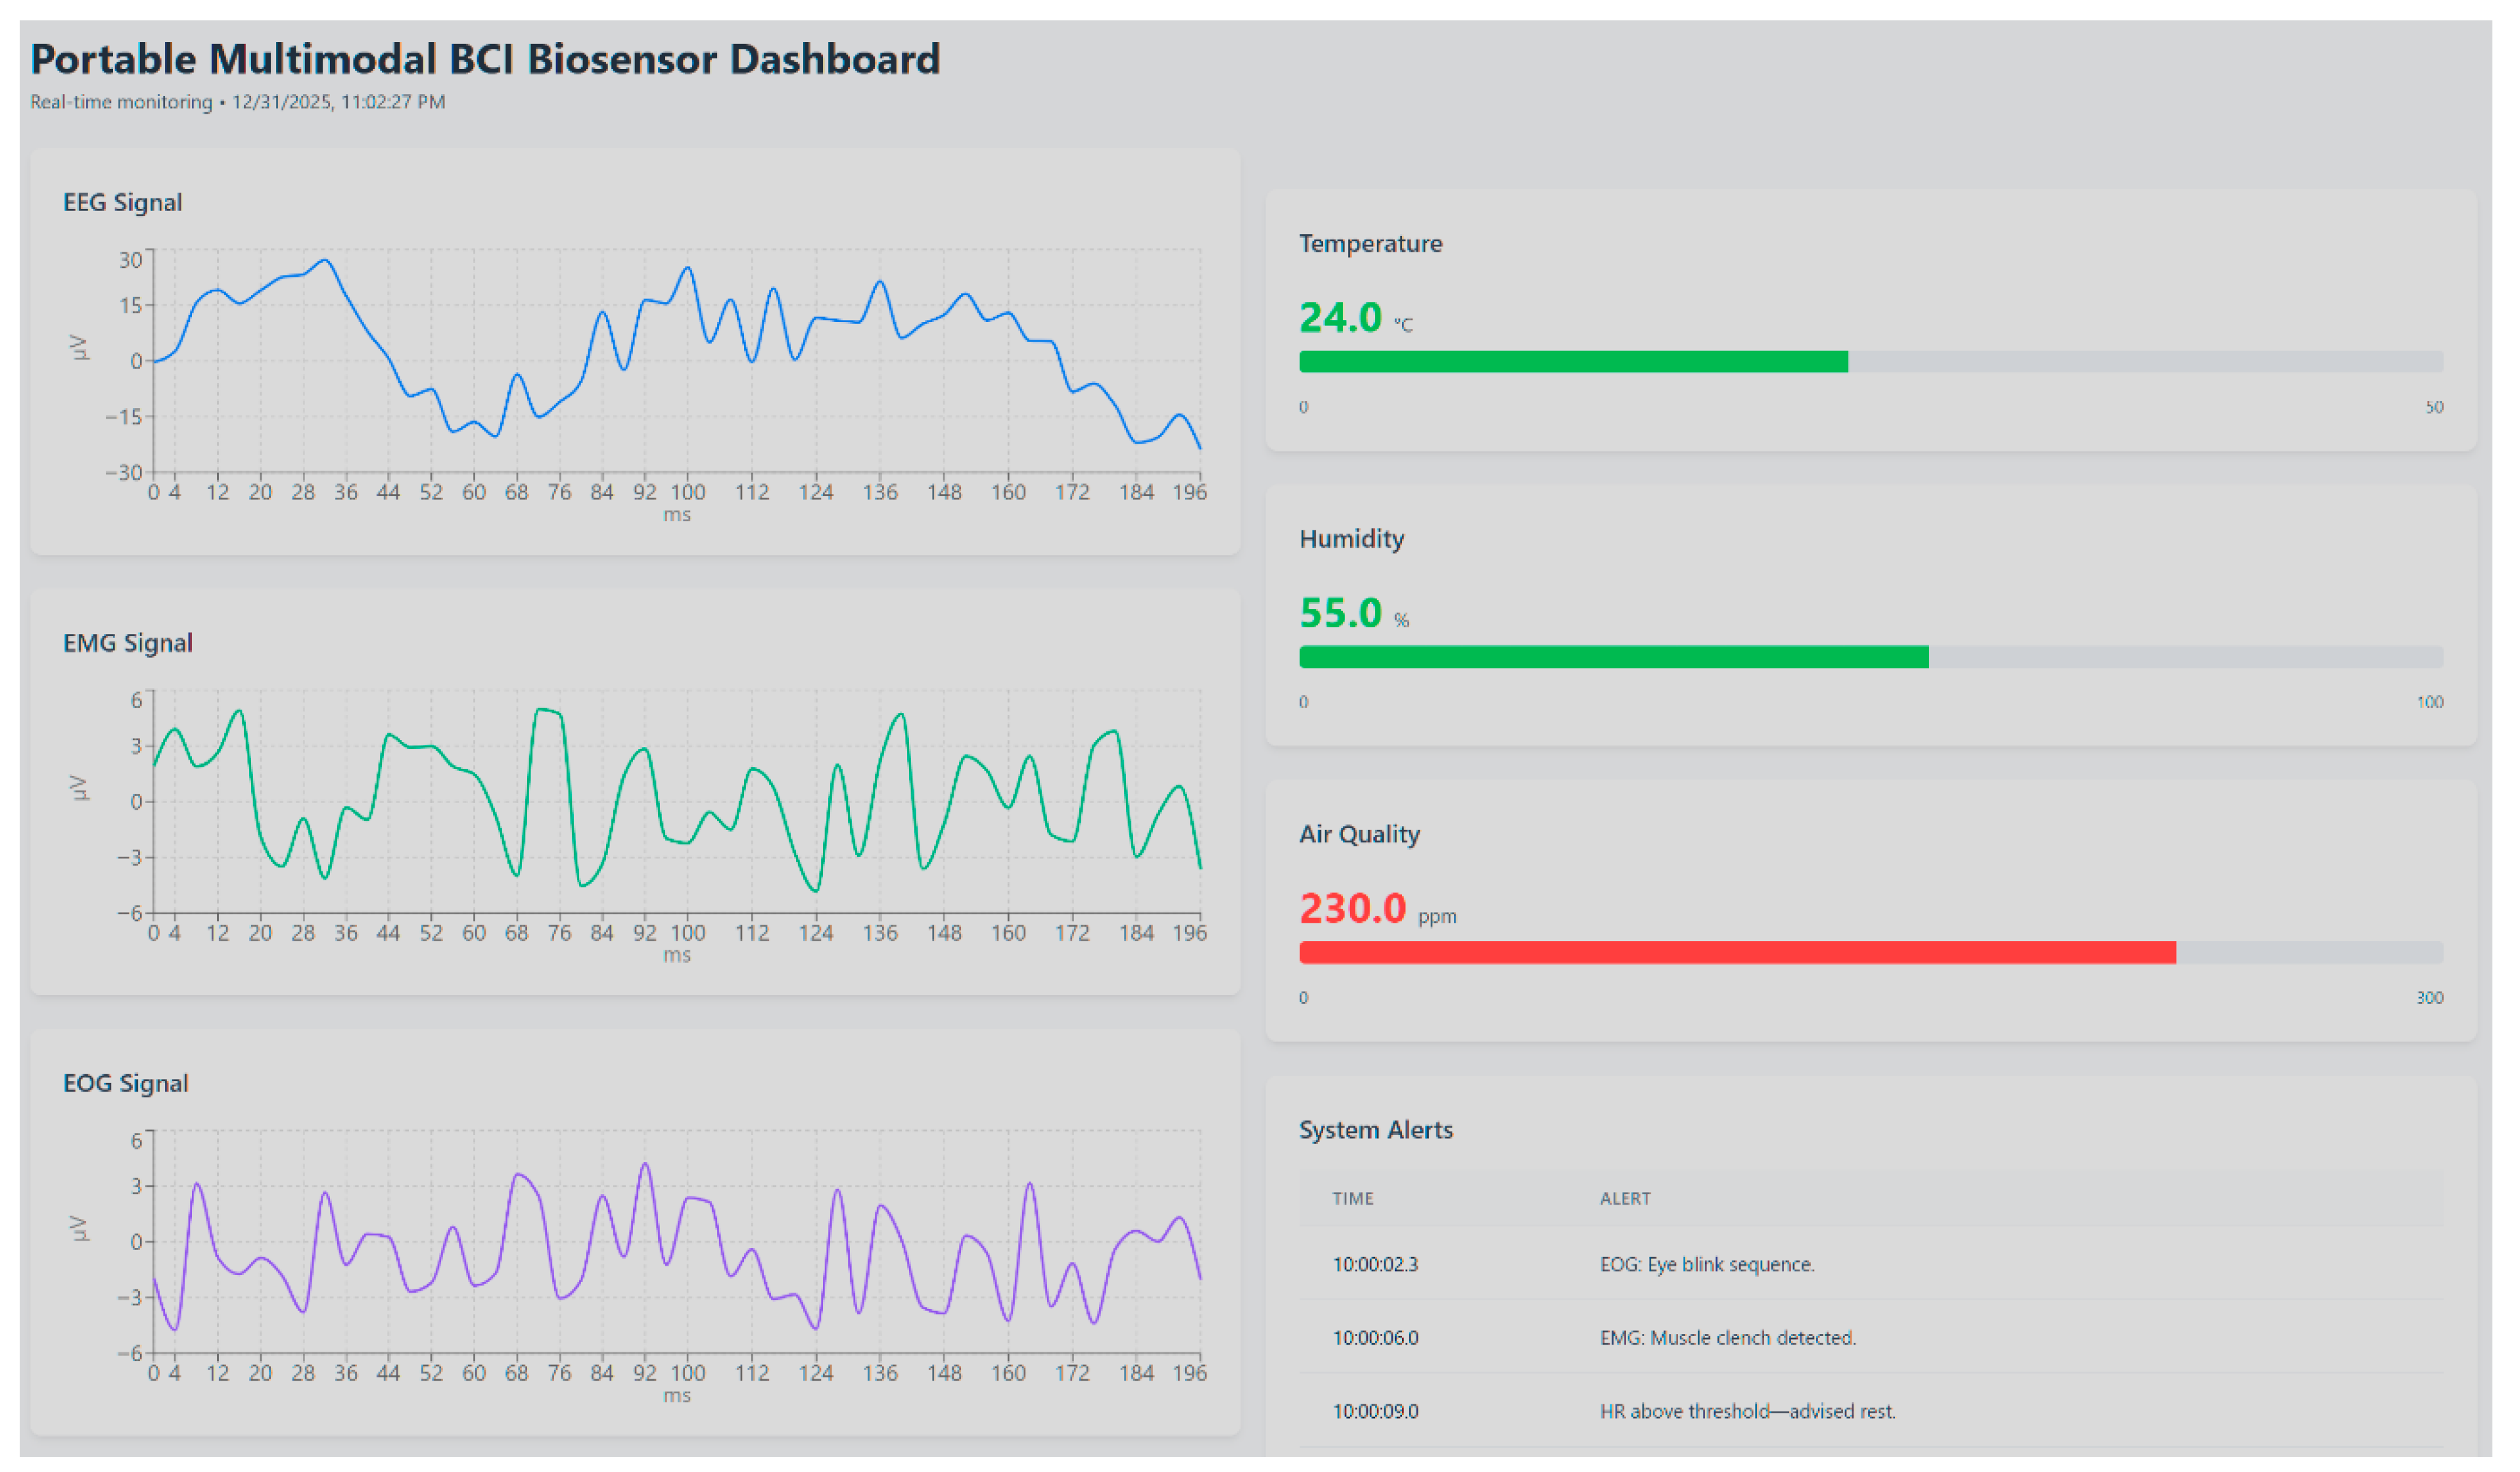Click the dashboard main title heading

(x=485, y=59)
